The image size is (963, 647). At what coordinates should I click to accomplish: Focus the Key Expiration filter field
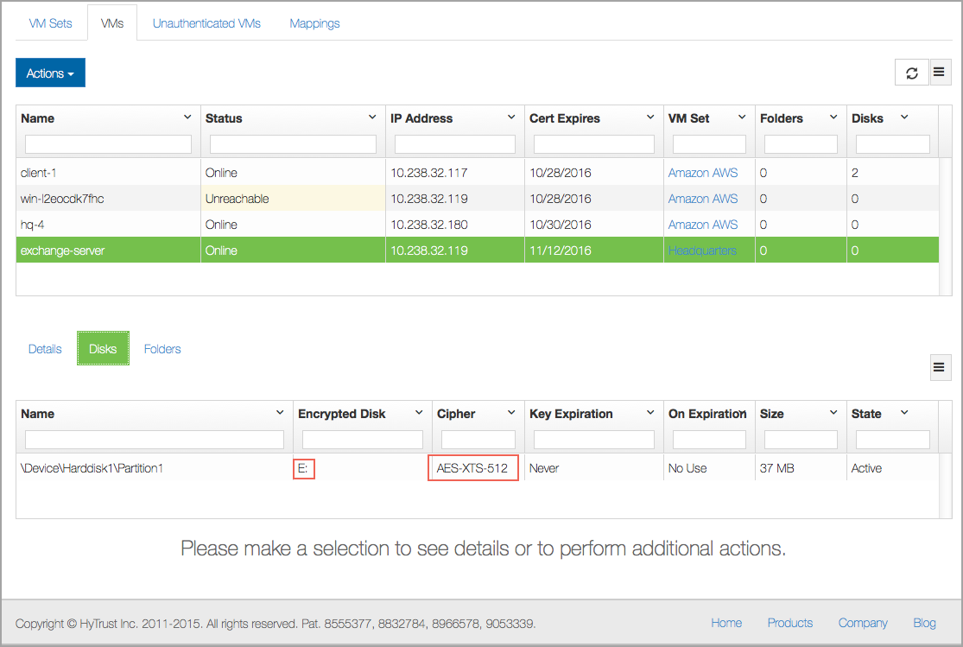(x=594, y=440)
